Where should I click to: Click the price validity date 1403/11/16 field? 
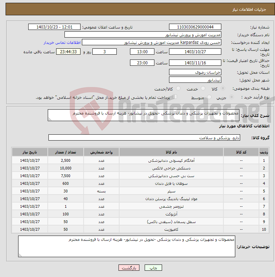(195, 63)
